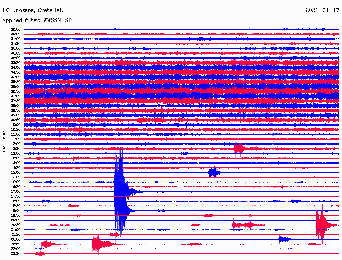Select the 10:00 time label
The height and width of the screenshot is (260, 342).
(x=16, y=125)
